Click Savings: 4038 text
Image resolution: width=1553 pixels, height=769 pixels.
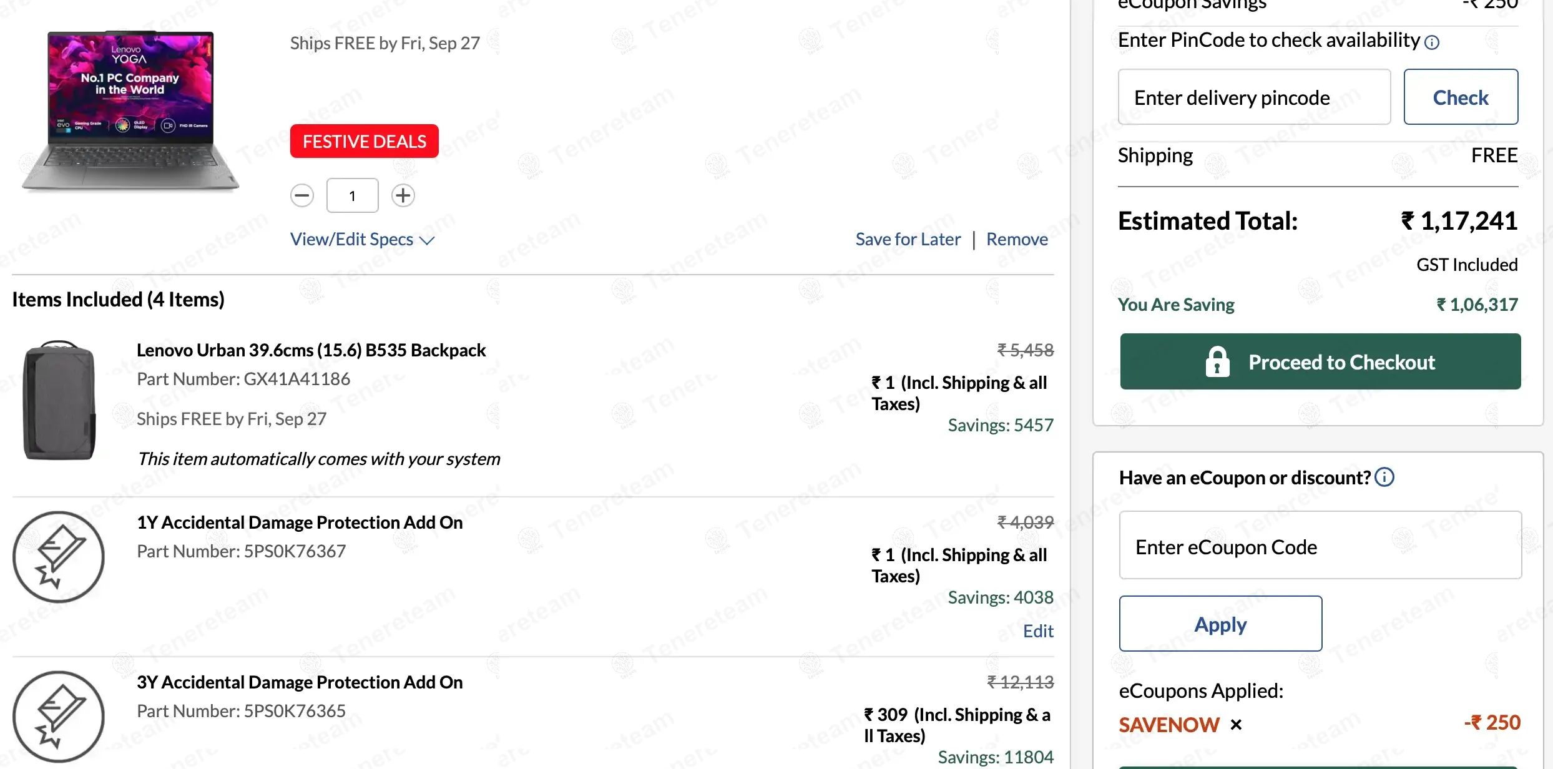[1001, 598]
